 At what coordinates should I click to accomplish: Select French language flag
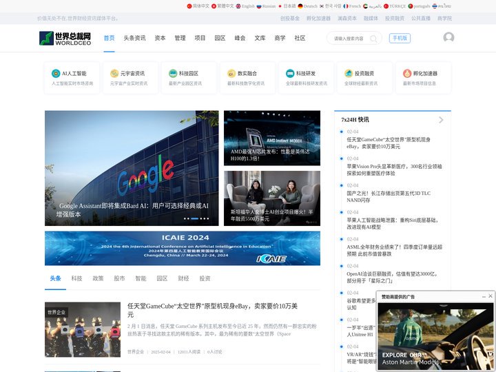(352, 6)
